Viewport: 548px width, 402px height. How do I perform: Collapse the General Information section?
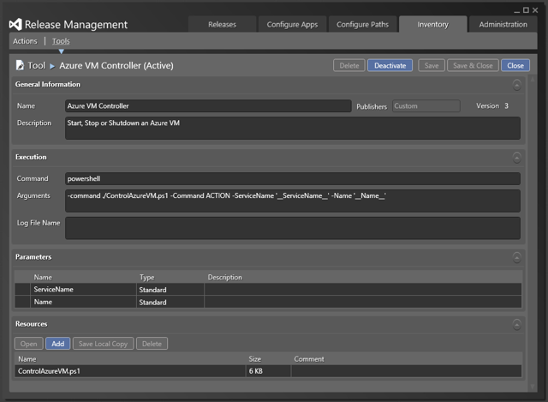pyautogui.click(x=517, y=85)
